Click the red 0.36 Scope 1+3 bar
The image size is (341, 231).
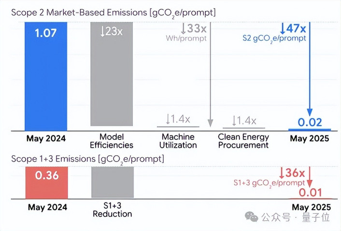pos(46,183)
